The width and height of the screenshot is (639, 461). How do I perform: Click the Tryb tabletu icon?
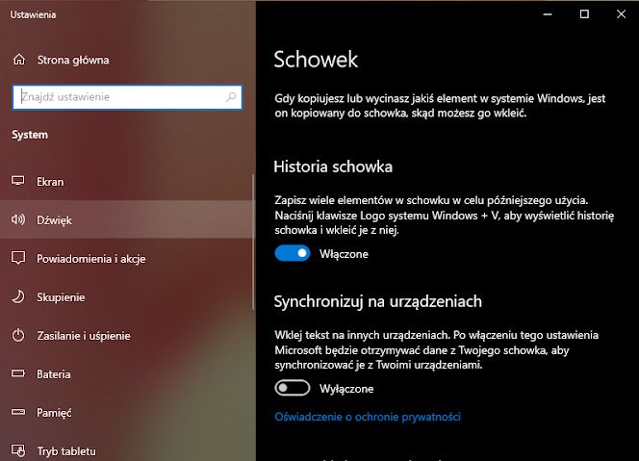pos(18,450)
